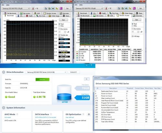Click copy text to clipboard icon in left HD Tune window
This screenshot has width=162, height=133.
pos(46,8)
